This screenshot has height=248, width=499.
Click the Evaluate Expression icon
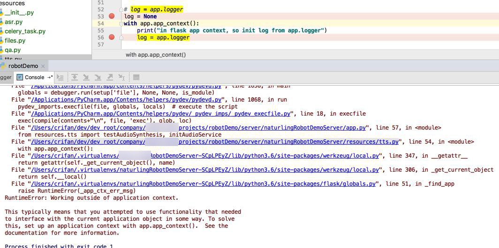pyautogui.click(x=136, y=77)
